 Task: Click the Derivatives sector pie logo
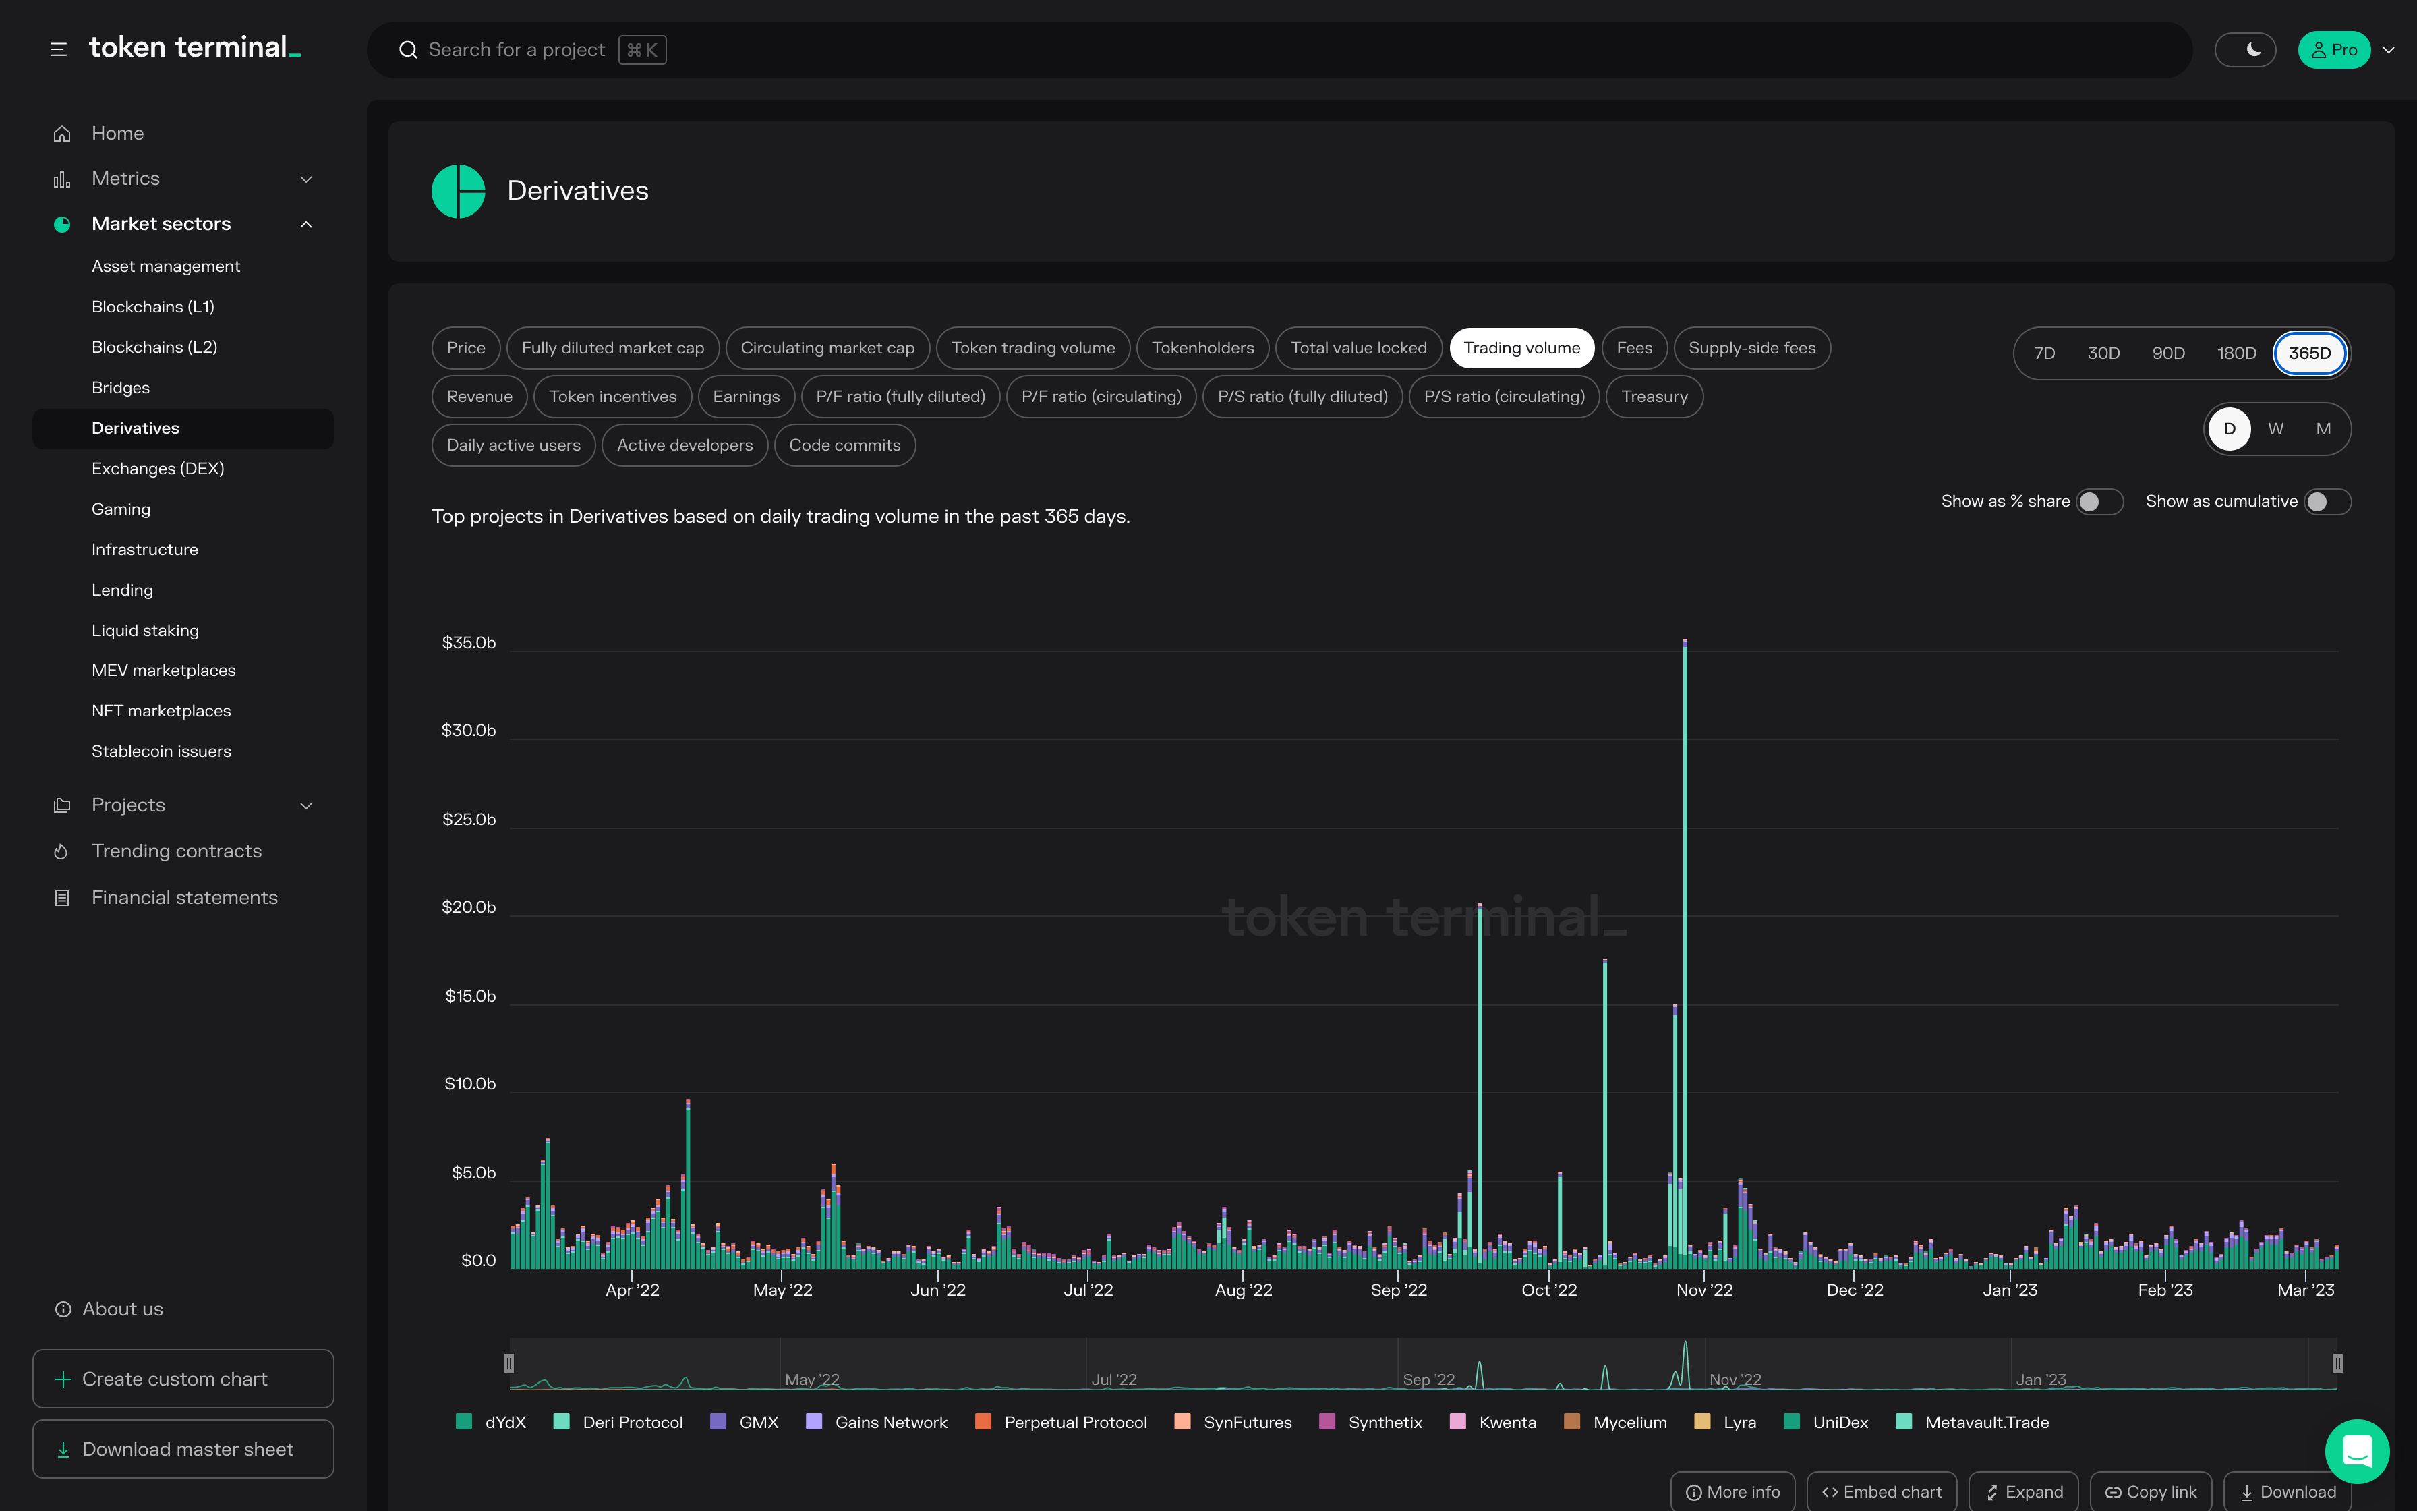[x=459, y=191]
